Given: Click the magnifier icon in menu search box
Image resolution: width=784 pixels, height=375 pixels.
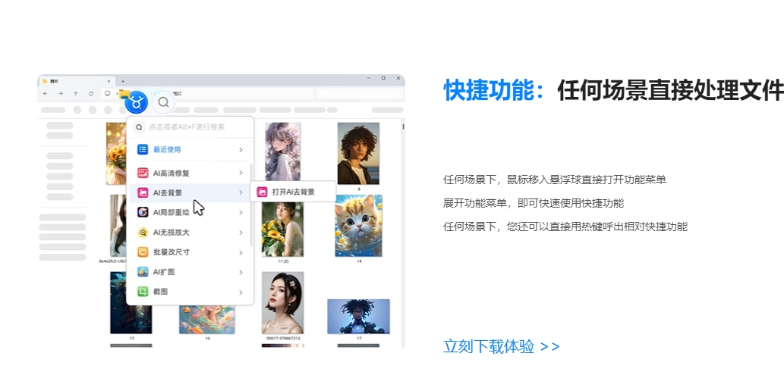Looking at the screenshot, I should click(x=140, y=127).
